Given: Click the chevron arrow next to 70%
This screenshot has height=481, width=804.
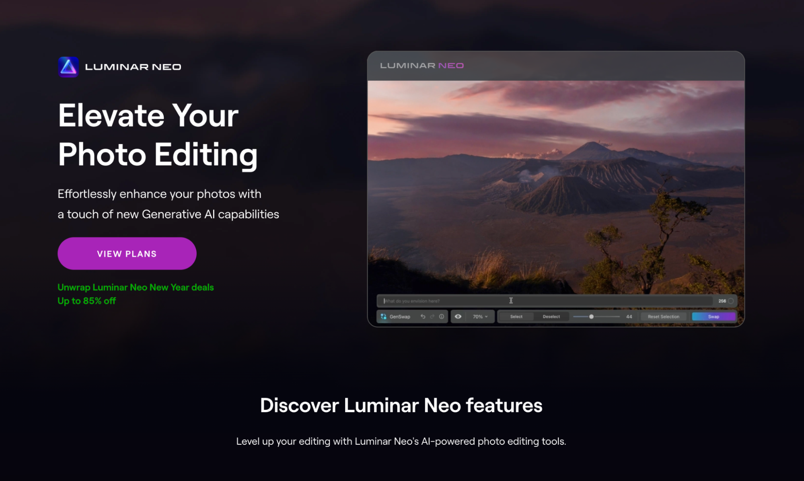Looking at the screenshot, I should tap(487, 317).
